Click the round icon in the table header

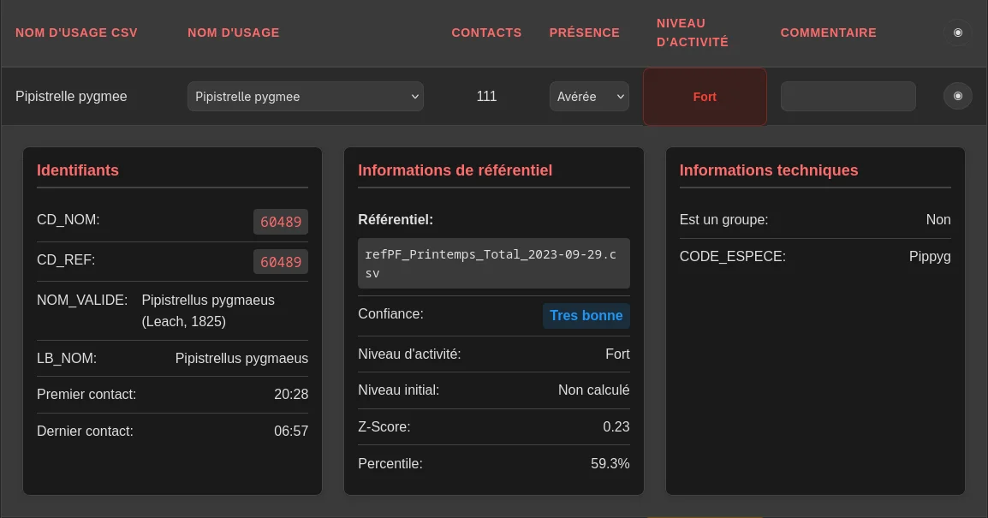[958, 33]
